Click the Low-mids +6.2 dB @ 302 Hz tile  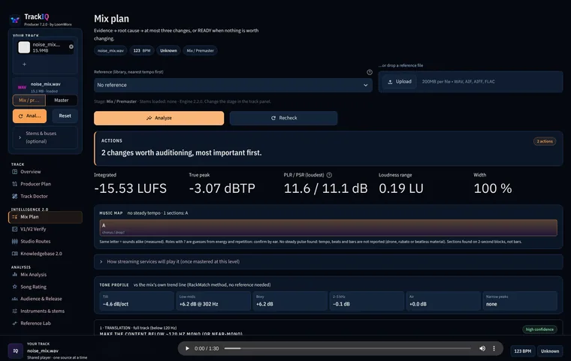213,301
